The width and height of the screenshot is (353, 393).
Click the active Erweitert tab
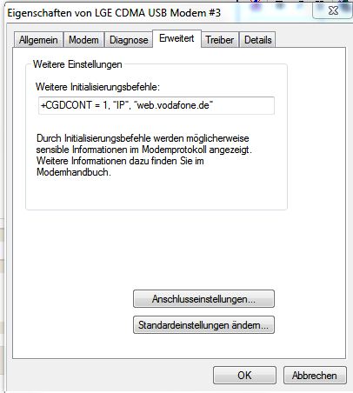(x=176, y=38)
